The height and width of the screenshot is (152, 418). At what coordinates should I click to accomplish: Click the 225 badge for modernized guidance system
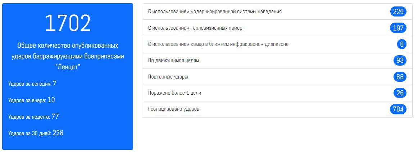398,11
